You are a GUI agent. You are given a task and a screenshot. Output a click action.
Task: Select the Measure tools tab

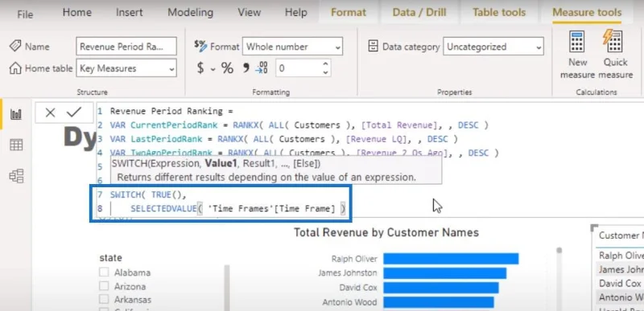pos(587,13)
